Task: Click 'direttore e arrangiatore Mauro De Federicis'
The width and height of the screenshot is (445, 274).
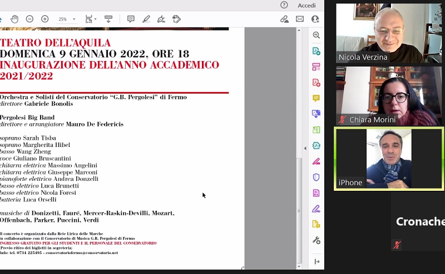Action: pos(62,124)
